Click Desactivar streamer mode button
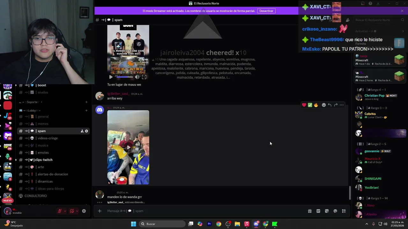The height and width of the screenshot is (229, 408). (266, 11)
